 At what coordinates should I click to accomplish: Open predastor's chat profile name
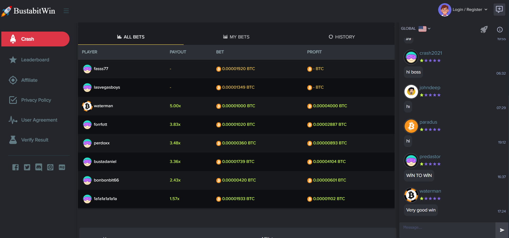pyautogui.click(x=430, y=157)
